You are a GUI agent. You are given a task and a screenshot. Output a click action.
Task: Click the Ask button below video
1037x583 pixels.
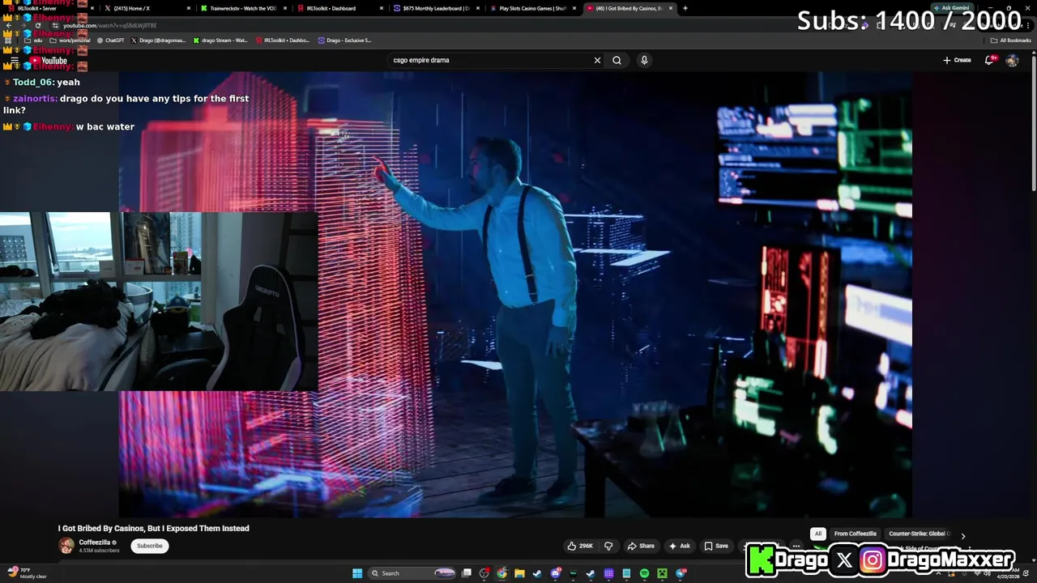(x=680, y=546)
